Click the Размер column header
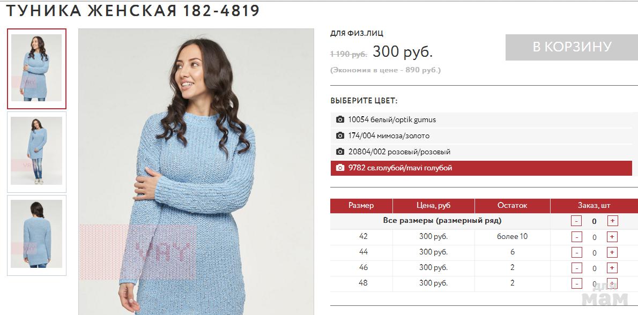The width and height of the screenshot is (638, 315). click(x=361, y=206)
